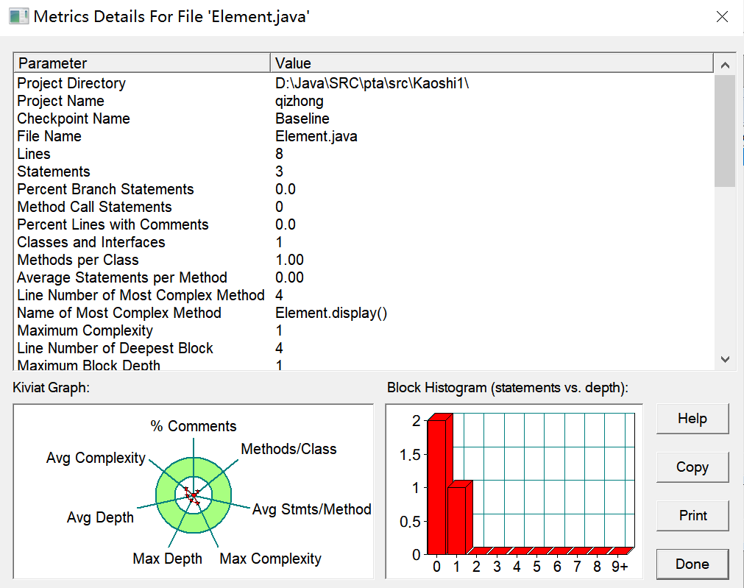Screen dimensions: 744x588
Task: Click the Value column header
Action: (x=492, y=63)
